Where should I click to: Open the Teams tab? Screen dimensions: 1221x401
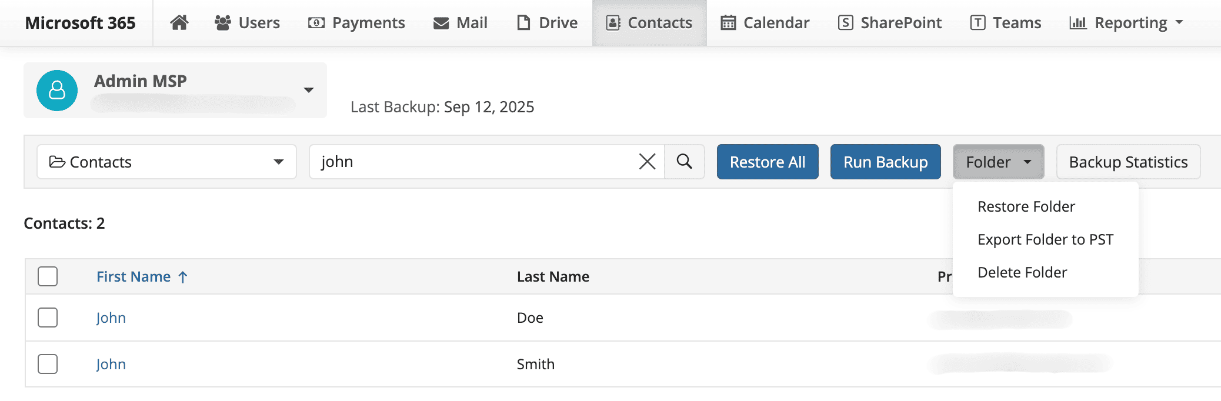point(1006,23)
